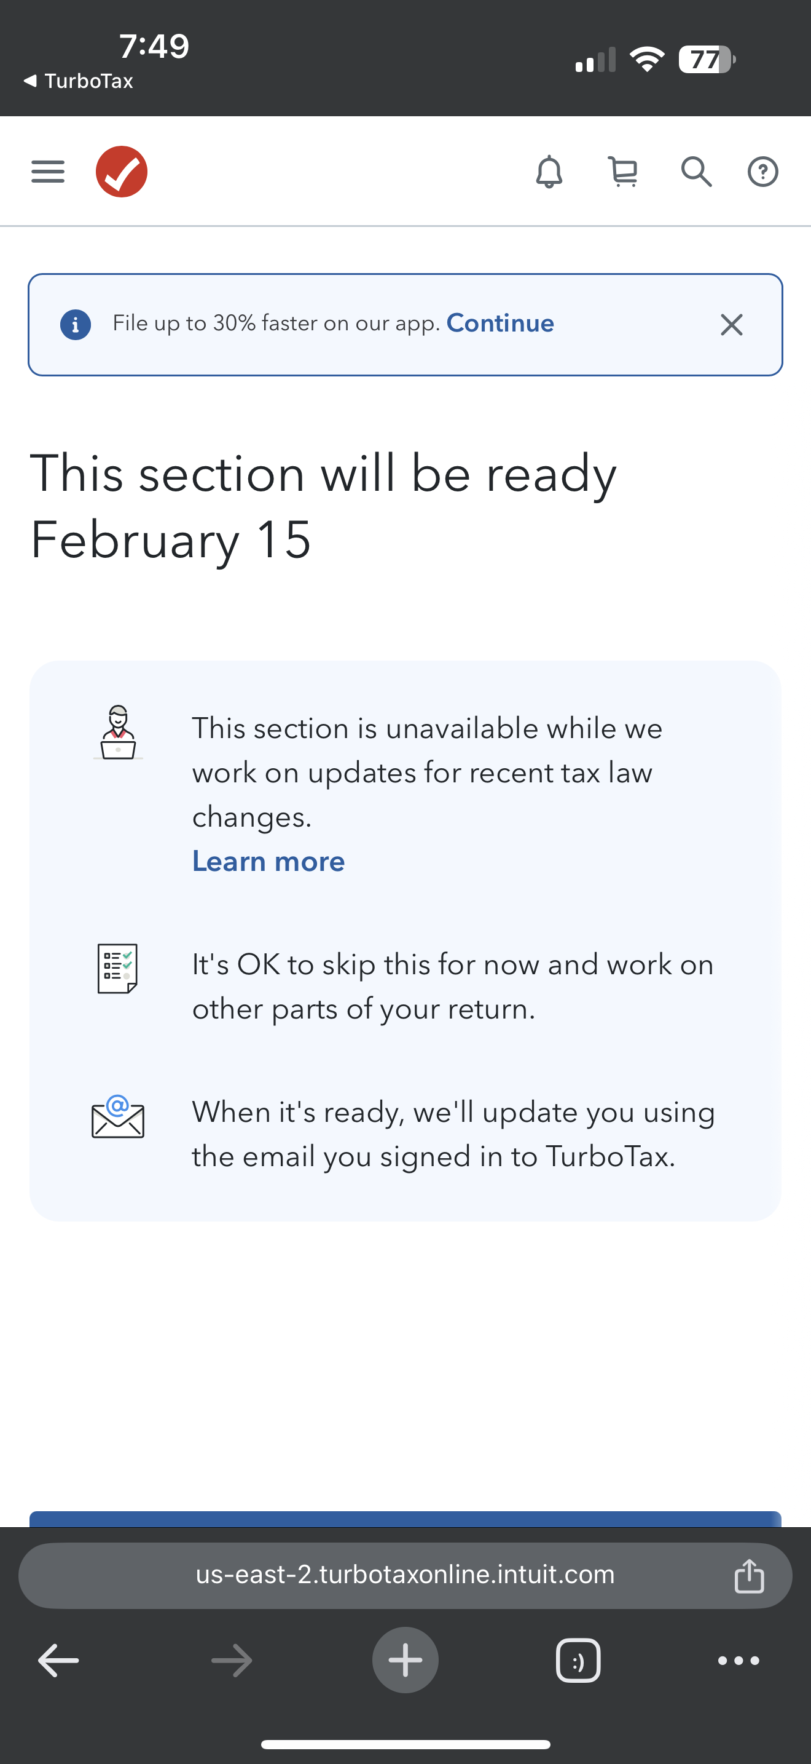Show open tabs switcher
Image resolution: width=811 pixels, height=1764 pixels.
point(578,1660)
